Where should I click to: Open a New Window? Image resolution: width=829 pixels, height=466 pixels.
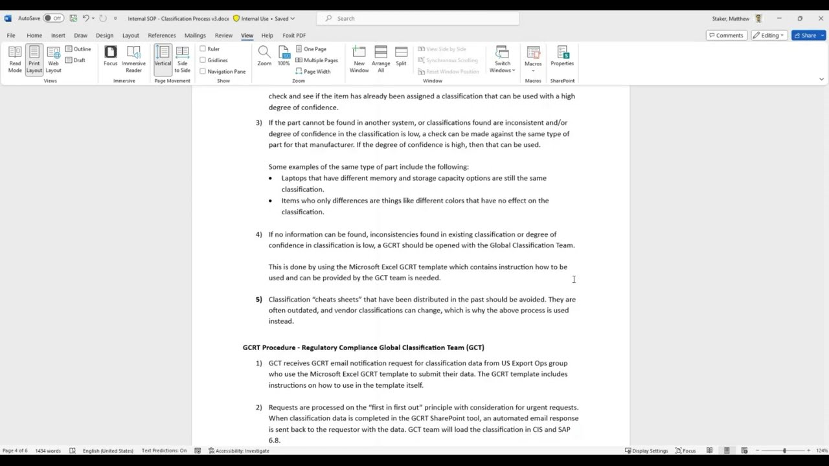[359, 60]
